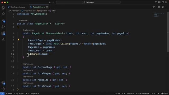The height and width of the screenshot is (95, 169).
Task: Open .ctor breadcrumb segment
Action: click(53, 11)
